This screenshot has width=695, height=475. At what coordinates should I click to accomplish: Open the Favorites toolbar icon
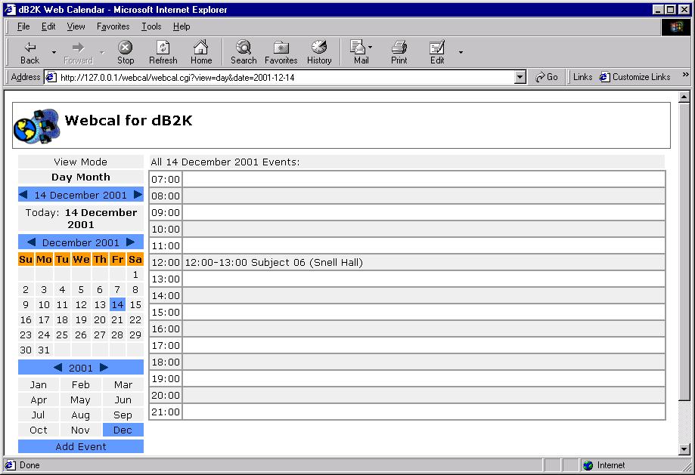[281, 52]
